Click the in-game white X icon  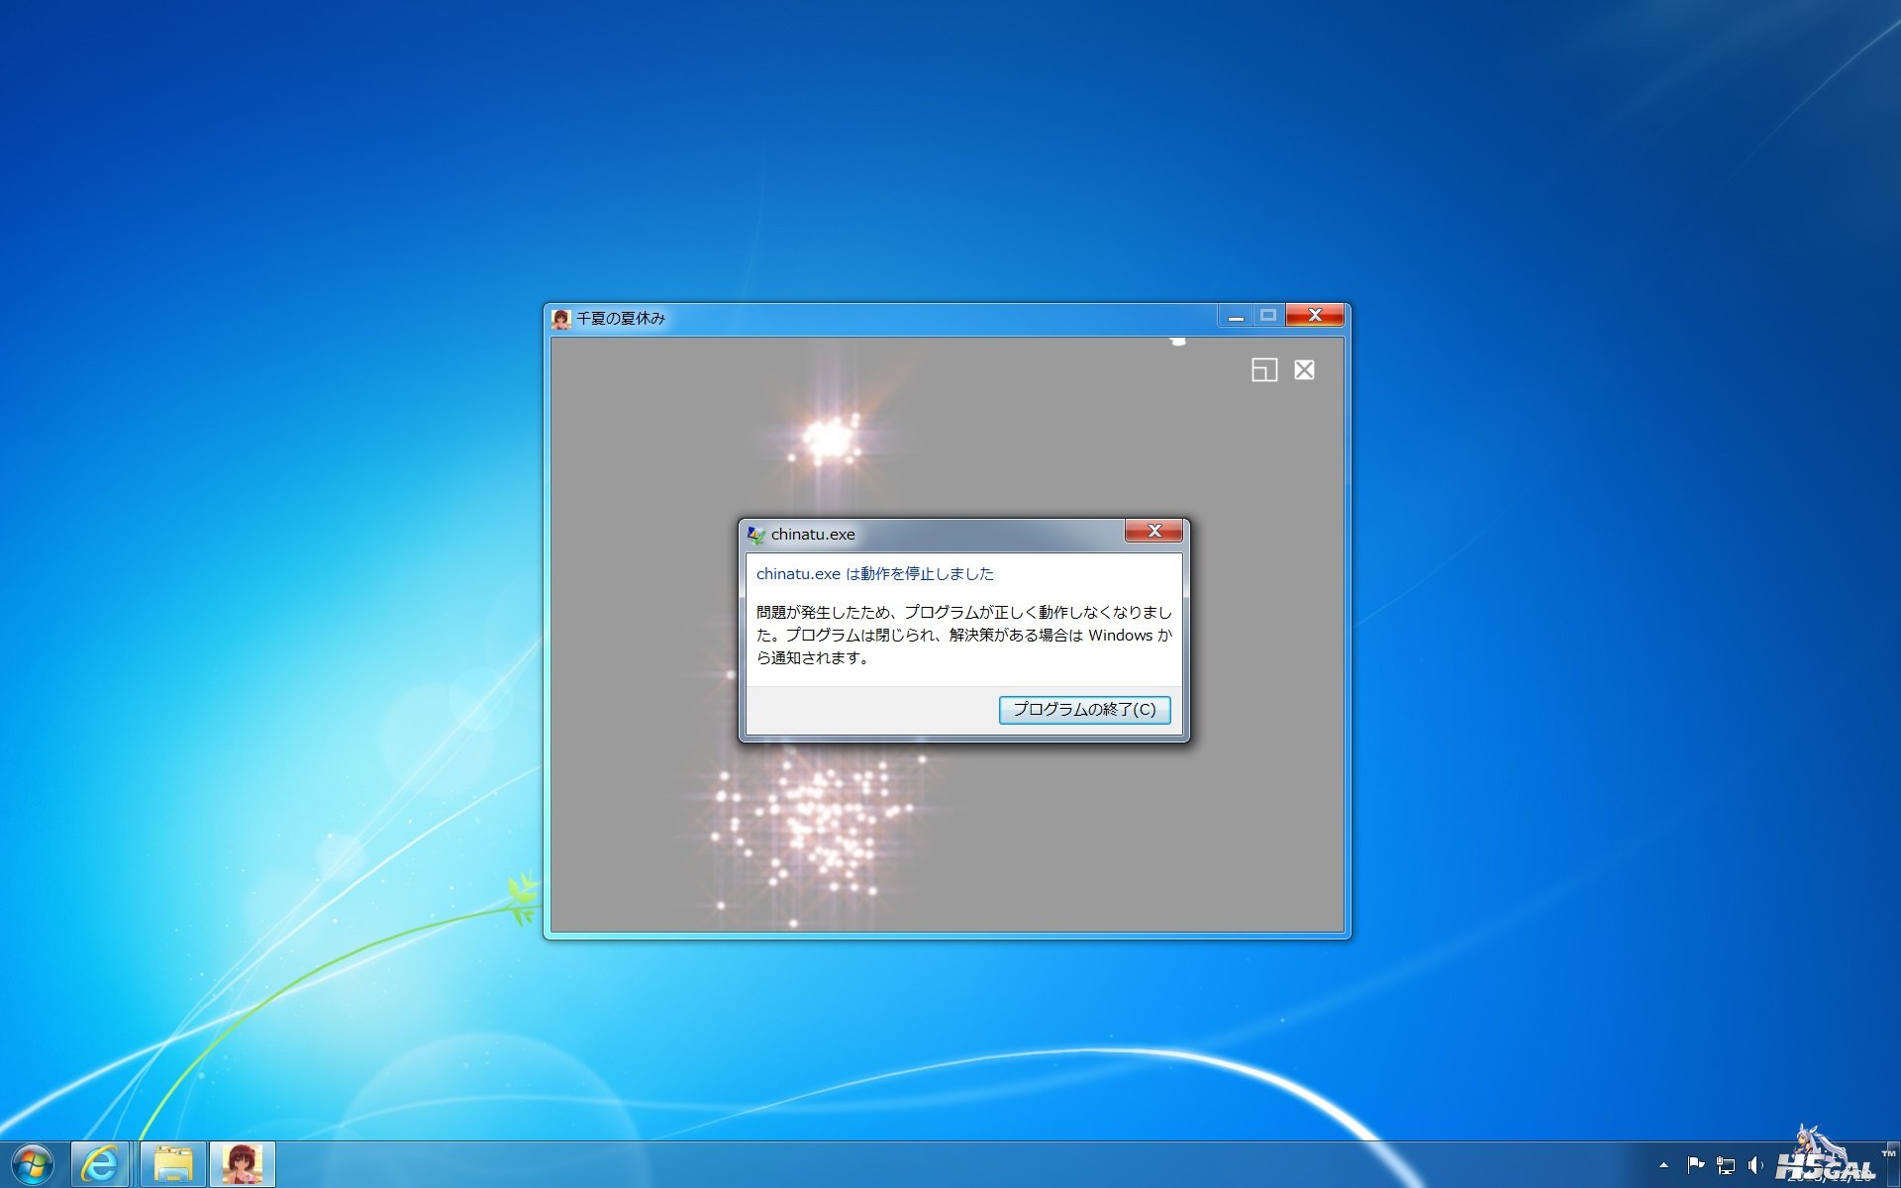1305,370
